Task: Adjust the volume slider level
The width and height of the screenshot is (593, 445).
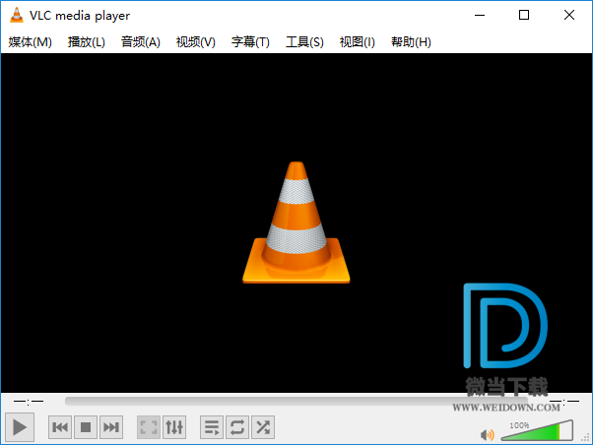Action: (537, 432)
